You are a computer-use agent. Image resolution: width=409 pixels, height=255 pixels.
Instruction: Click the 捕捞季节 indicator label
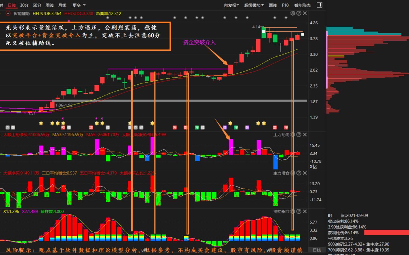point(281,211)
